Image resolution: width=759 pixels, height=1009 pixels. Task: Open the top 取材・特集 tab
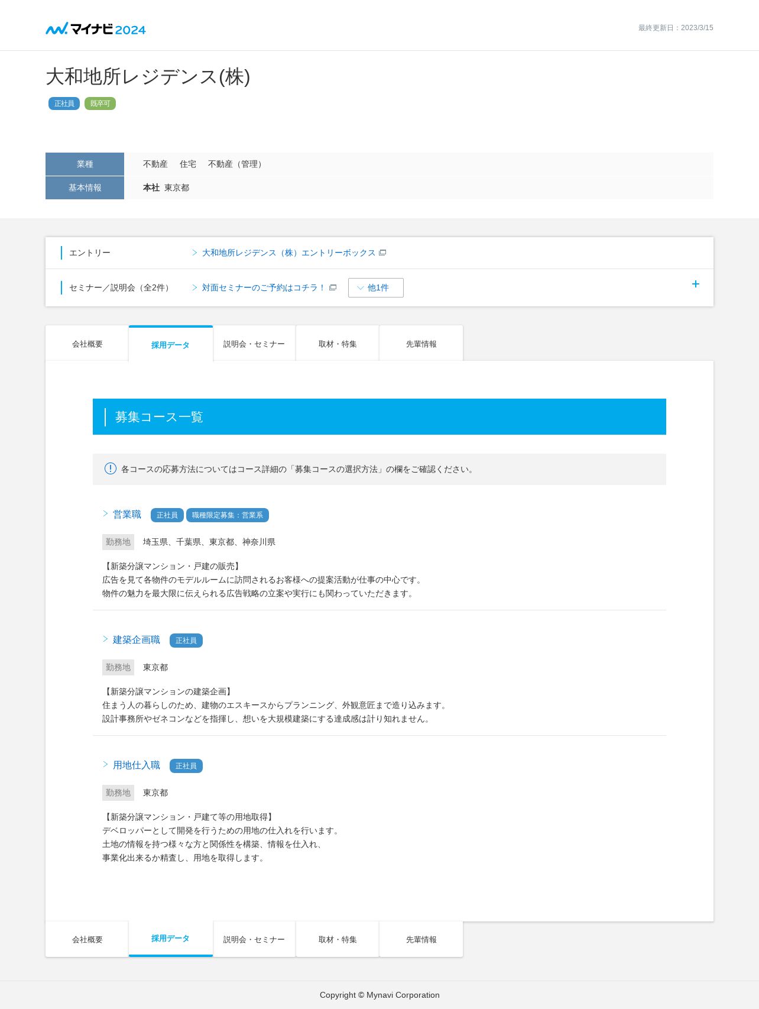(x=338, y=344)
